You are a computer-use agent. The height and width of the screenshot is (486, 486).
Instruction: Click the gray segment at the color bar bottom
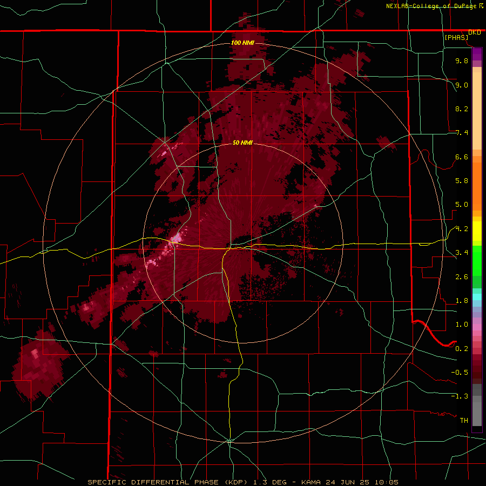[477, 411]
